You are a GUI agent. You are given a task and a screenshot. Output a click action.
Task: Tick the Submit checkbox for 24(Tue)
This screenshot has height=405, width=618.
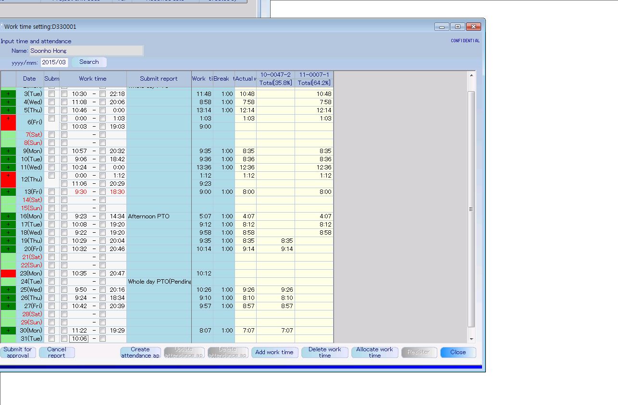pos(51,282)
